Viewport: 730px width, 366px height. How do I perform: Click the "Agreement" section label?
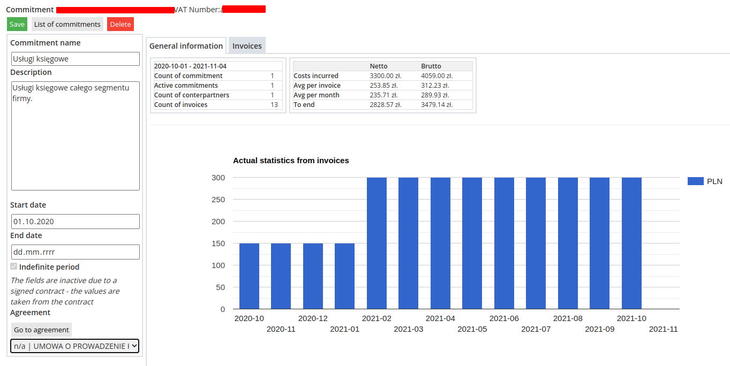[x=30, y=312]
